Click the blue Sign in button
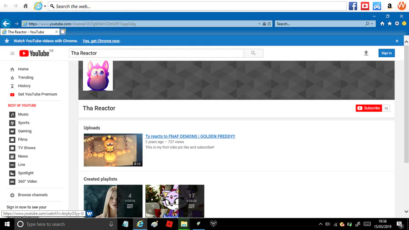409x230 pixels. coord(386,53)
